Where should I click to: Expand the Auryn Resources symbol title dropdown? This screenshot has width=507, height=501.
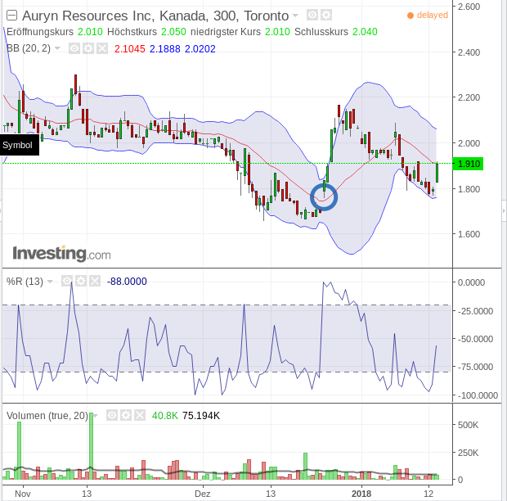(x=295, y=16)
